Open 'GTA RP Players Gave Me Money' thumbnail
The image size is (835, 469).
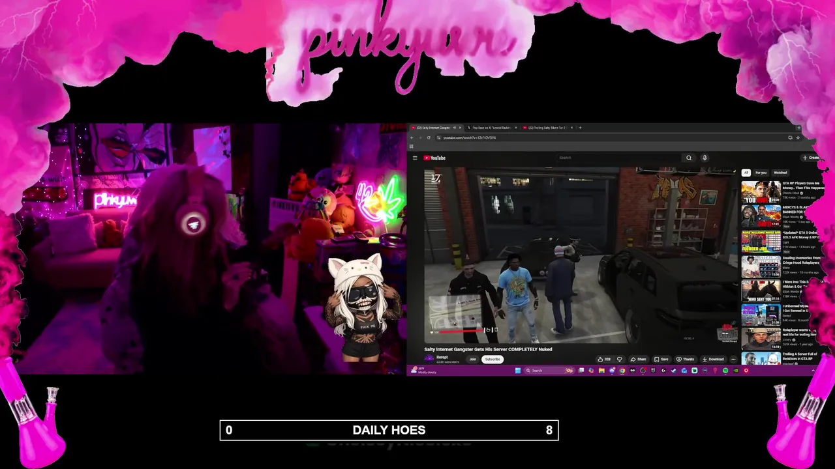point(761,192)
